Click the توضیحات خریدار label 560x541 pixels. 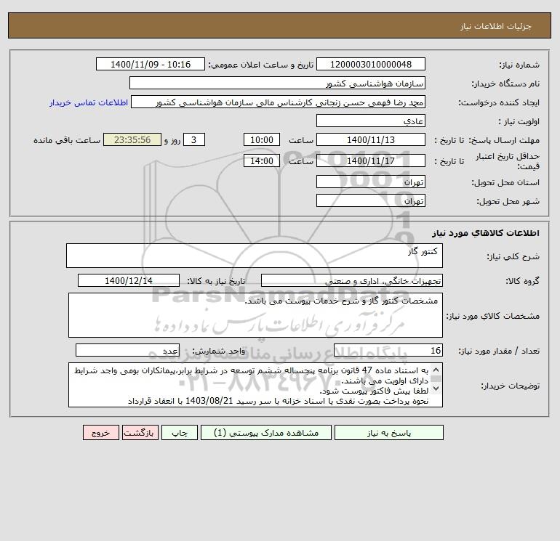(510, 386)
